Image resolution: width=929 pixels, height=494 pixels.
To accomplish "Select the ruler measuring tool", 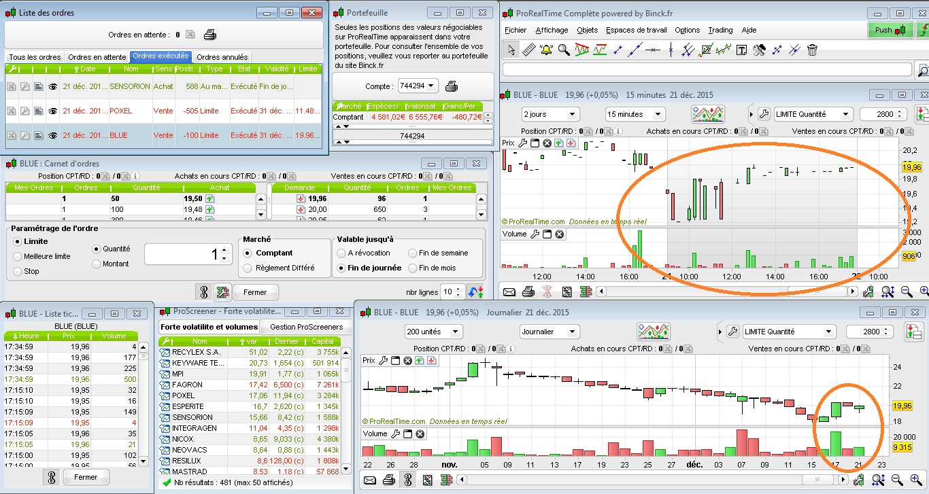I will tap(529, 50).
